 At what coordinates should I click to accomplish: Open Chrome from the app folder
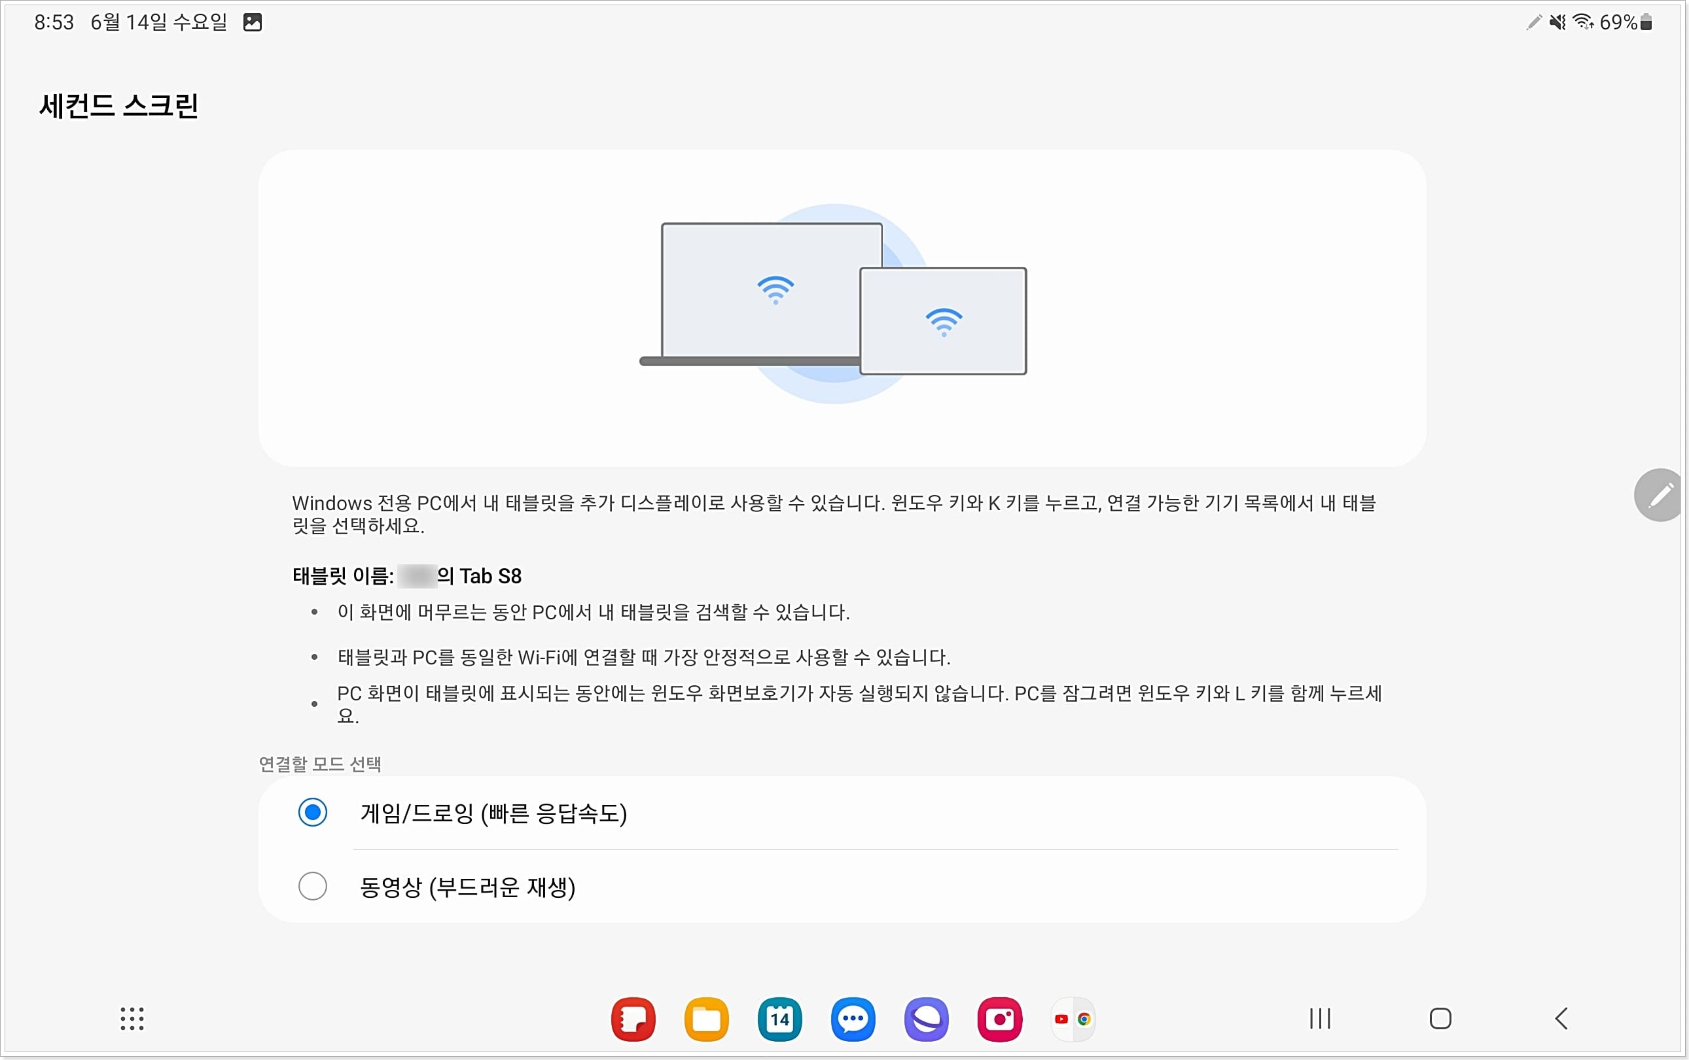click(x=1085, y=1021)
